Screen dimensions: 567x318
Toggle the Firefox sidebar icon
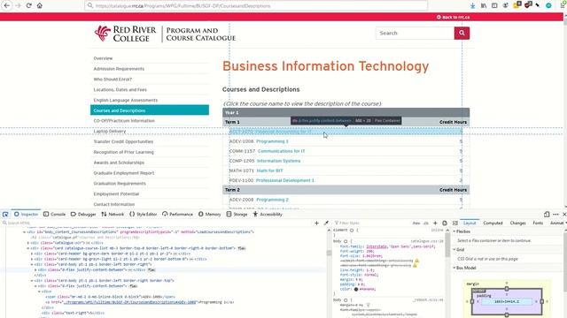(x=494, y=5)
